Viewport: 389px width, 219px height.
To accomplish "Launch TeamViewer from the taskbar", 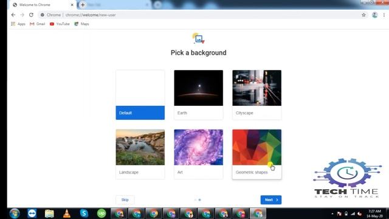I will pyautogui.click(x=32, y=214).
